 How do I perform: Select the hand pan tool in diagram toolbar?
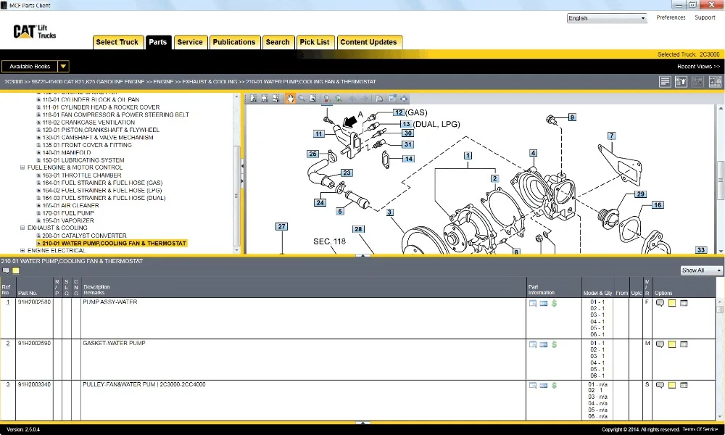click(290, 99)
